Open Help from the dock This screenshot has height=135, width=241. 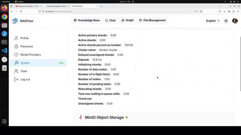4,34
